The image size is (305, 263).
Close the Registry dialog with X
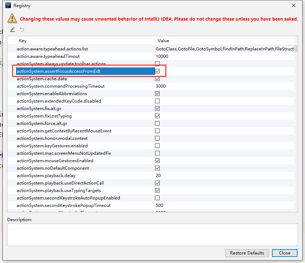[x=294, y=5]
